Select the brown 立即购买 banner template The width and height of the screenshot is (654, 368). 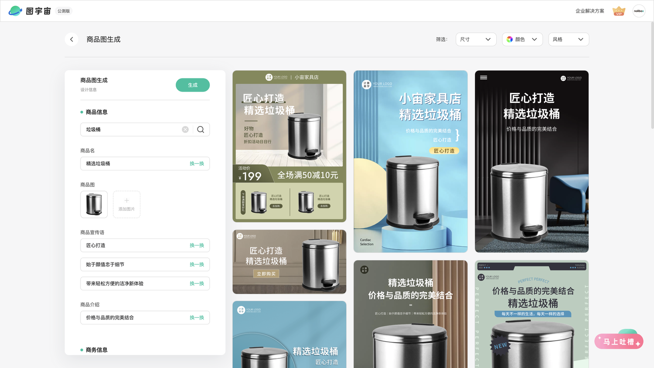pyautogui.click(x=290, y=262)
